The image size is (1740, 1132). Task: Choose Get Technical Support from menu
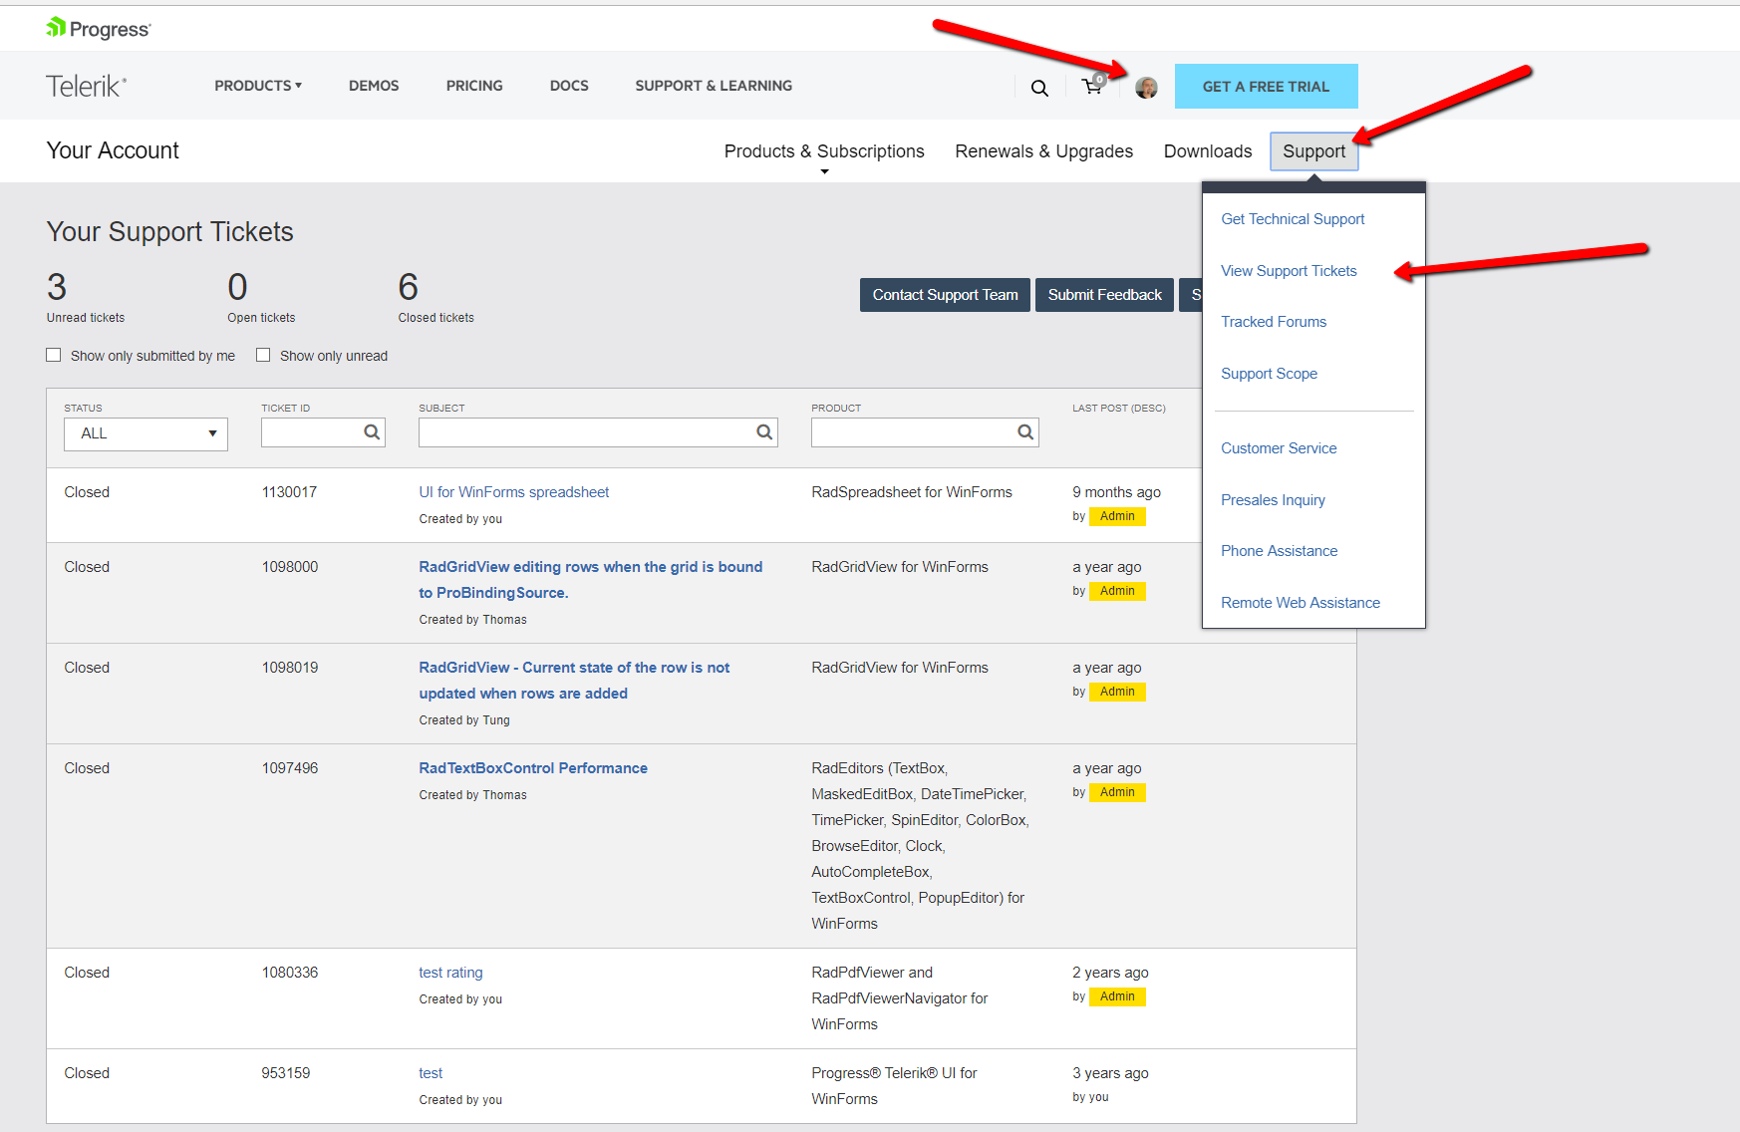pyautogui.click(x=1293, y=219)
